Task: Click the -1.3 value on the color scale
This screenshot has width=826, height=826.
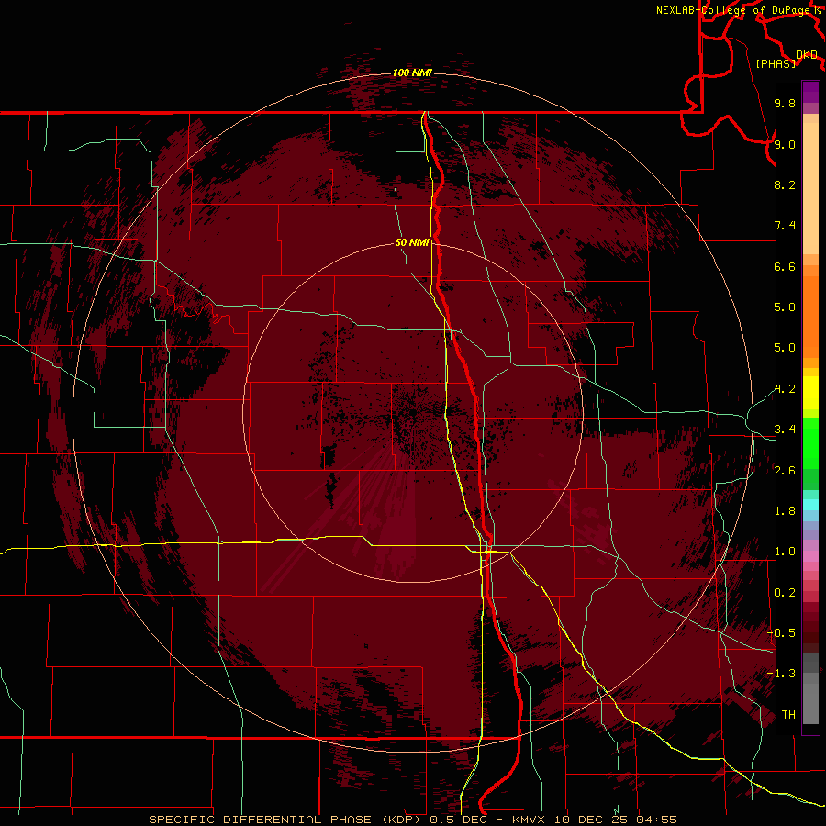Action: coord(781,674)
